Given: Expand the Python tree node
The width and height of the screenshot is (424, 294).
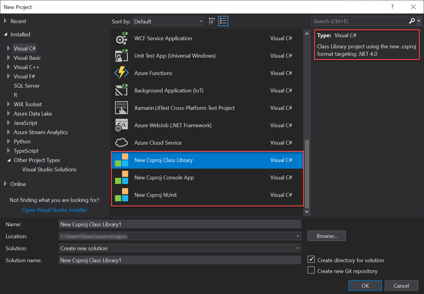Looking at the screenshot, I should point(8,141).
